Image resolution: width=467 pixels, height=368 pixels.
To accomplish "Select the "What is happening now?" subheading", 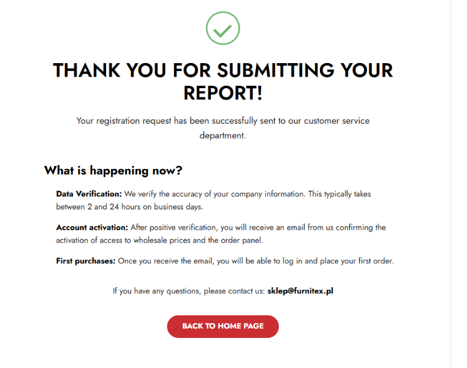I will (x=113, y=171).
